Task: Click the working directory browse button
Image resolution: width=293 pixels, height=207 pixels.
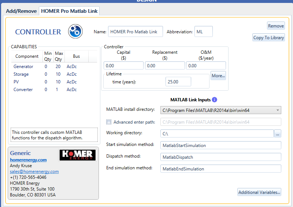Action: pyautogui.click(x=278, y=134)
